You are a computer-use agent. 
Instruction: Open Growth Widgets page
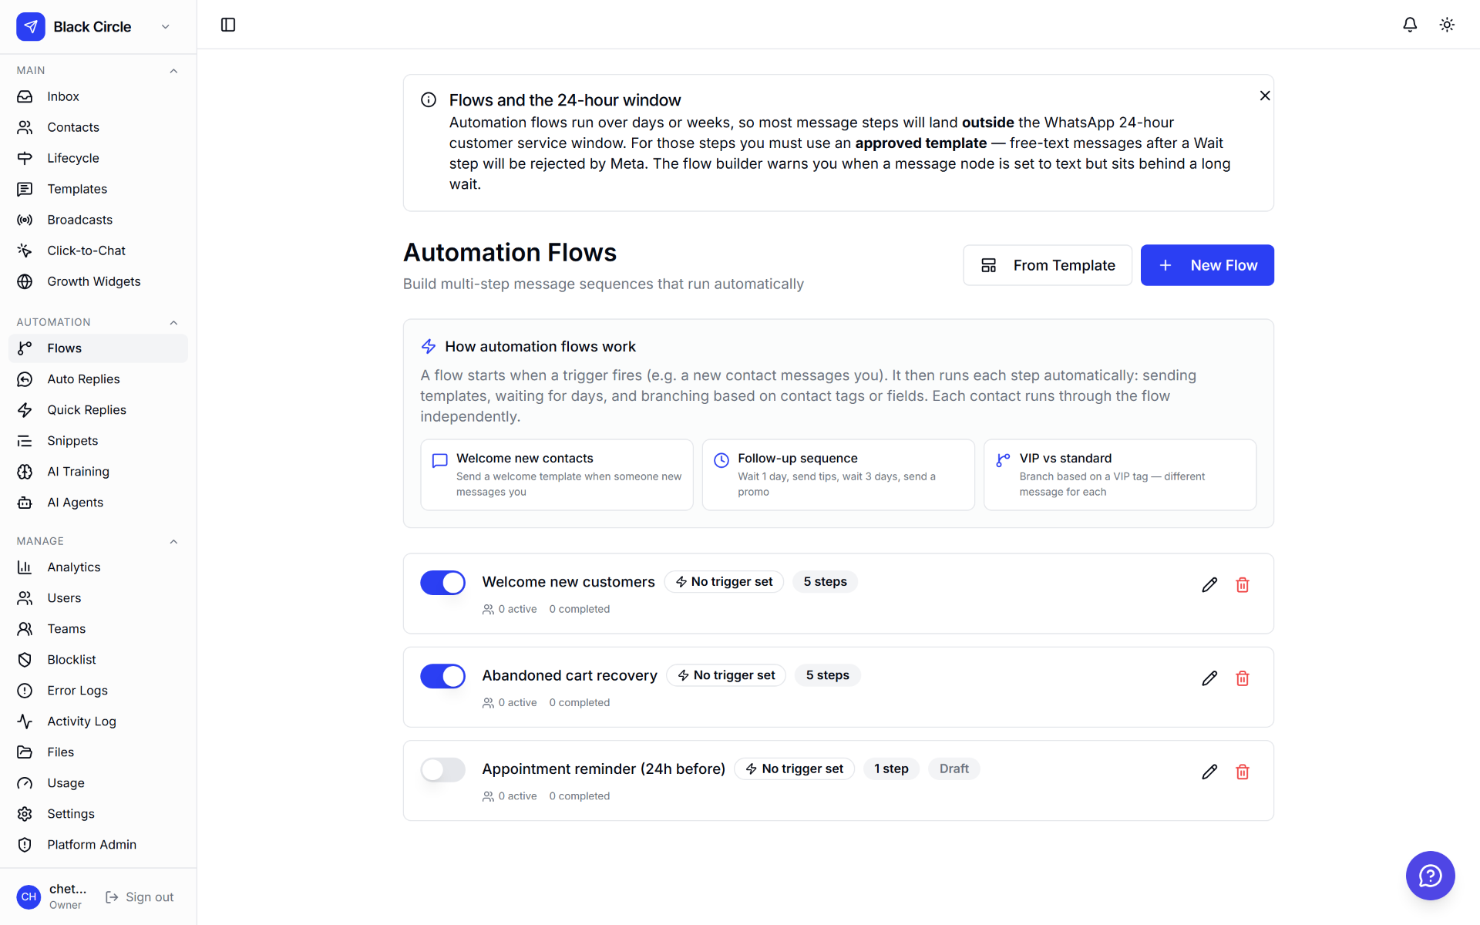pos(98,281)
